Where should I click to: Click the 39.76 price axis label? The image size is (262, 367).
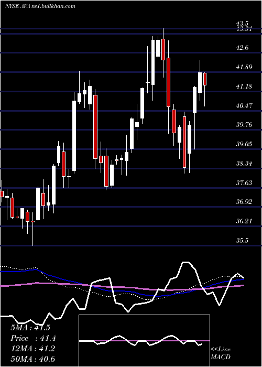244,125
